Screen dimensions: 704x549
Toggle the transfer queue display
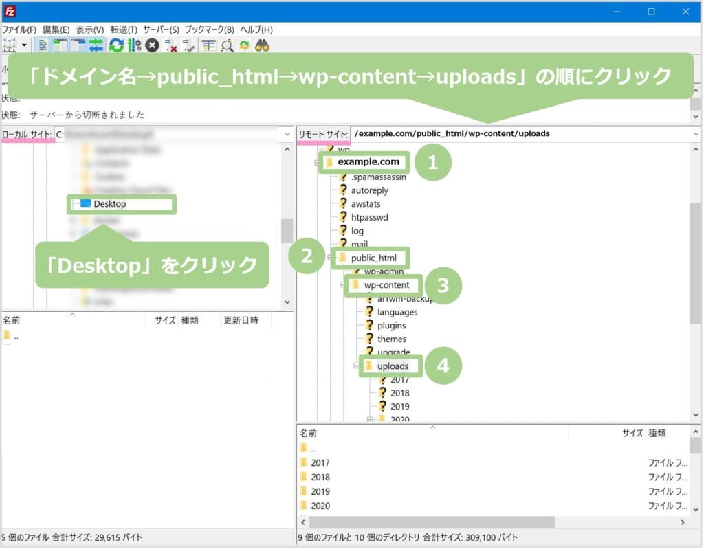tap(96, 45)
